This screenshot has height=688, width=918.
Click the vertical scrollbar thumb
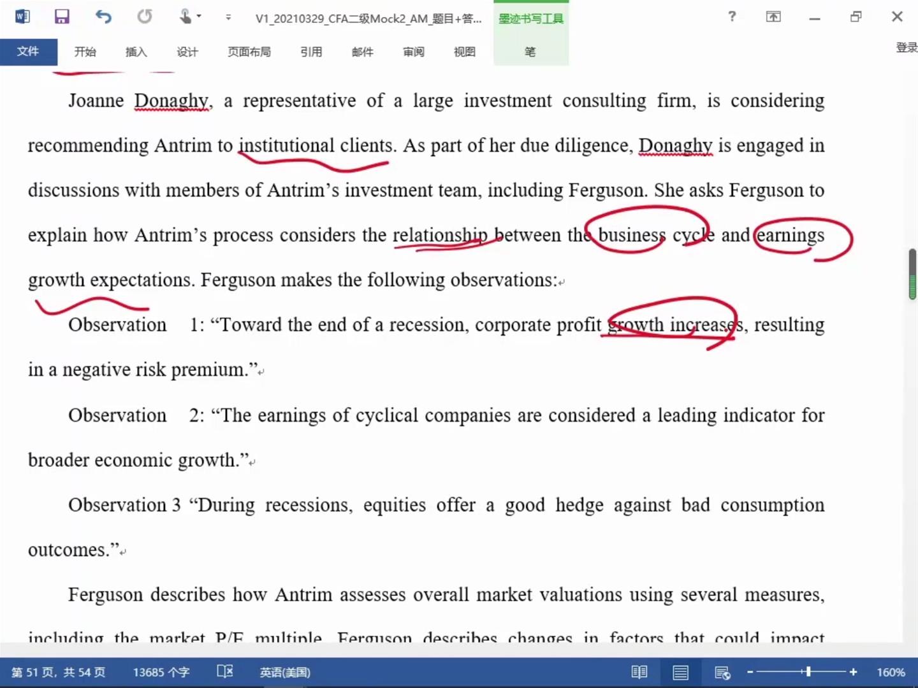click(912, 274)
